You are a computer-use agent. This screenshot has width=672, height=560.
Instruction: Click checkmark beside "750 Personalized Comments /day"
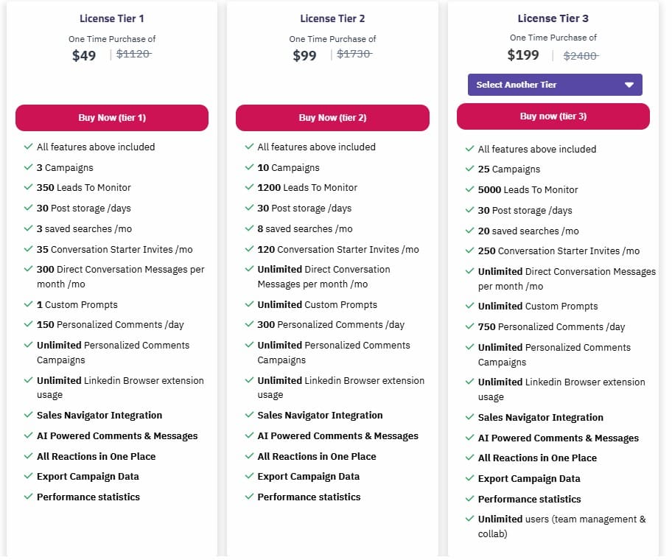pos(469,326)
